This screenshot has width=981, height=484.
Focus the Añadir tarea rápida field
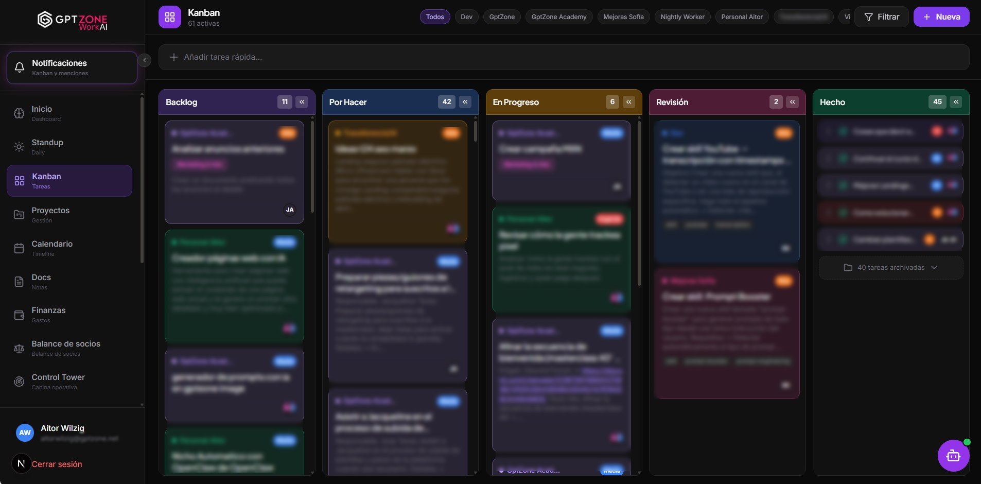point(564,57)
